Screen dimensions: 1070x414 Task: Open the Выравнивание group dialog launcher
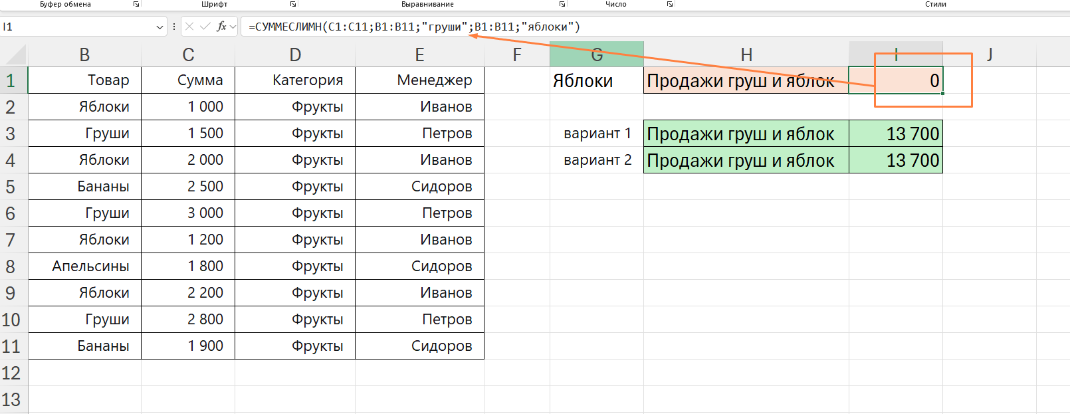pyautogui.click(x=562, y=4)
